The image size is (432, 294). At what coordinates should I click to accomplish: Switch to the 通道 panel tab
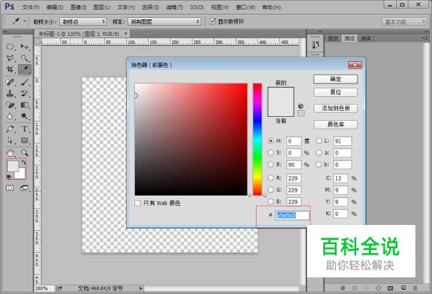(366, 38)
